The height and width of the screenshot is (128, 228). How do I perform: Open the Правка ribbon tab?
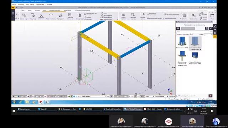click(37, 11)
